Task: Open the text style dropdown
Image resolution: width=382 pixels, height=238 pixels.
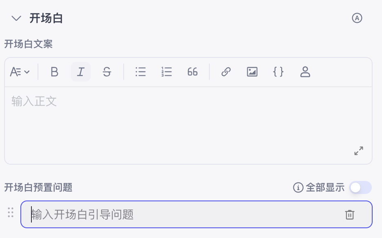Action: 20,72
